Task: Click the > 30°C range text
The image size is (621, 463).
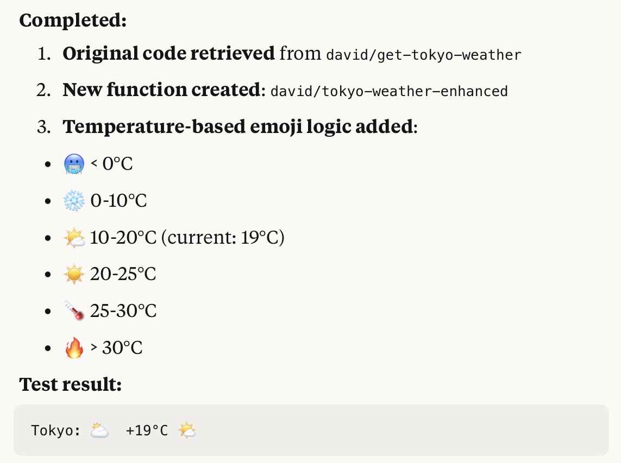Action: coord(116,347)
